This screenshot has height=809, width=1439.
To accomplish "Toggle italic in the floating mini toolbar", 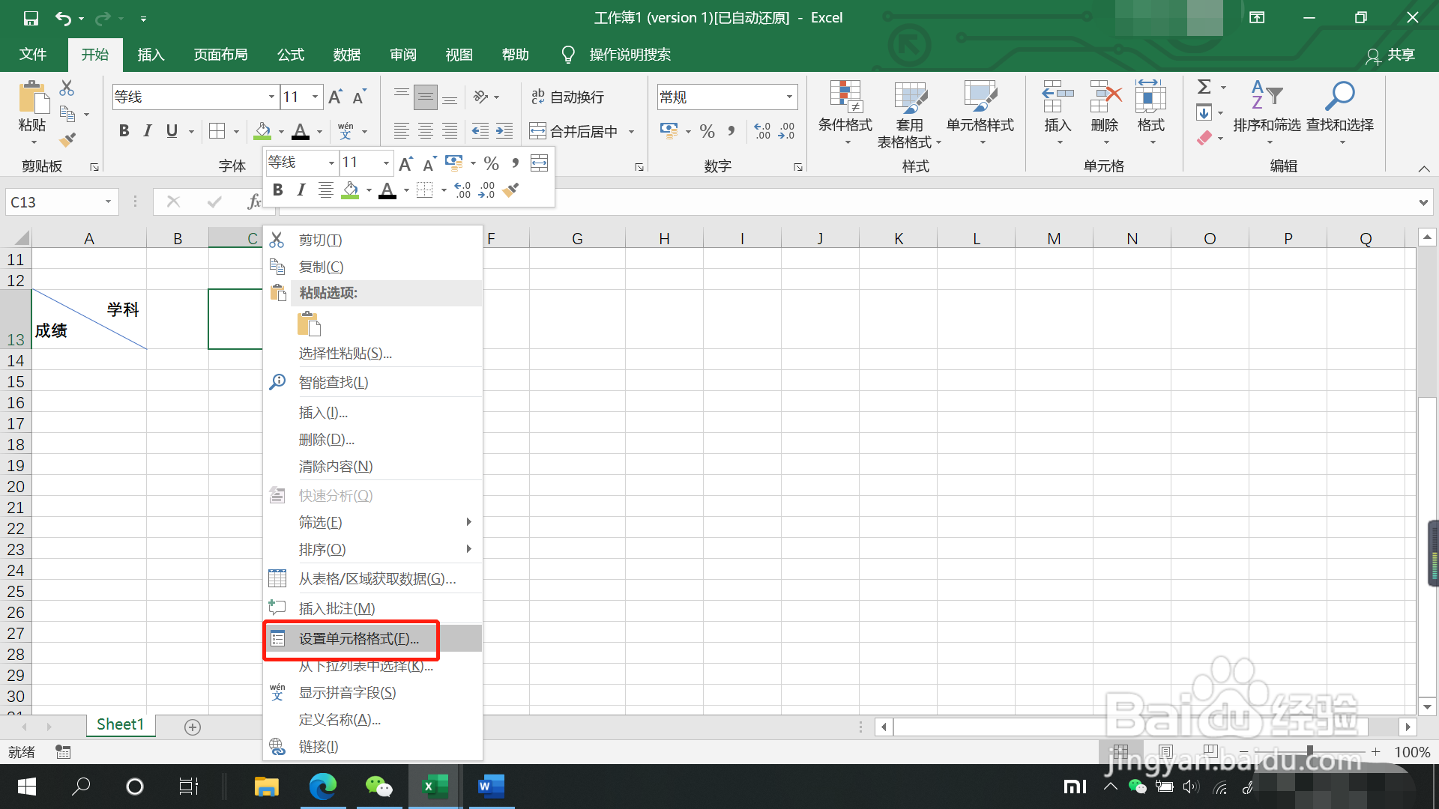I will (301, 190).
